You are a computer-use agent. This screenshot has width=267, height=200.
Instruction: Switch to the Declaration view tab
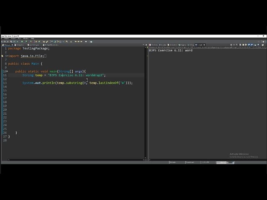[x=172, y=45]
